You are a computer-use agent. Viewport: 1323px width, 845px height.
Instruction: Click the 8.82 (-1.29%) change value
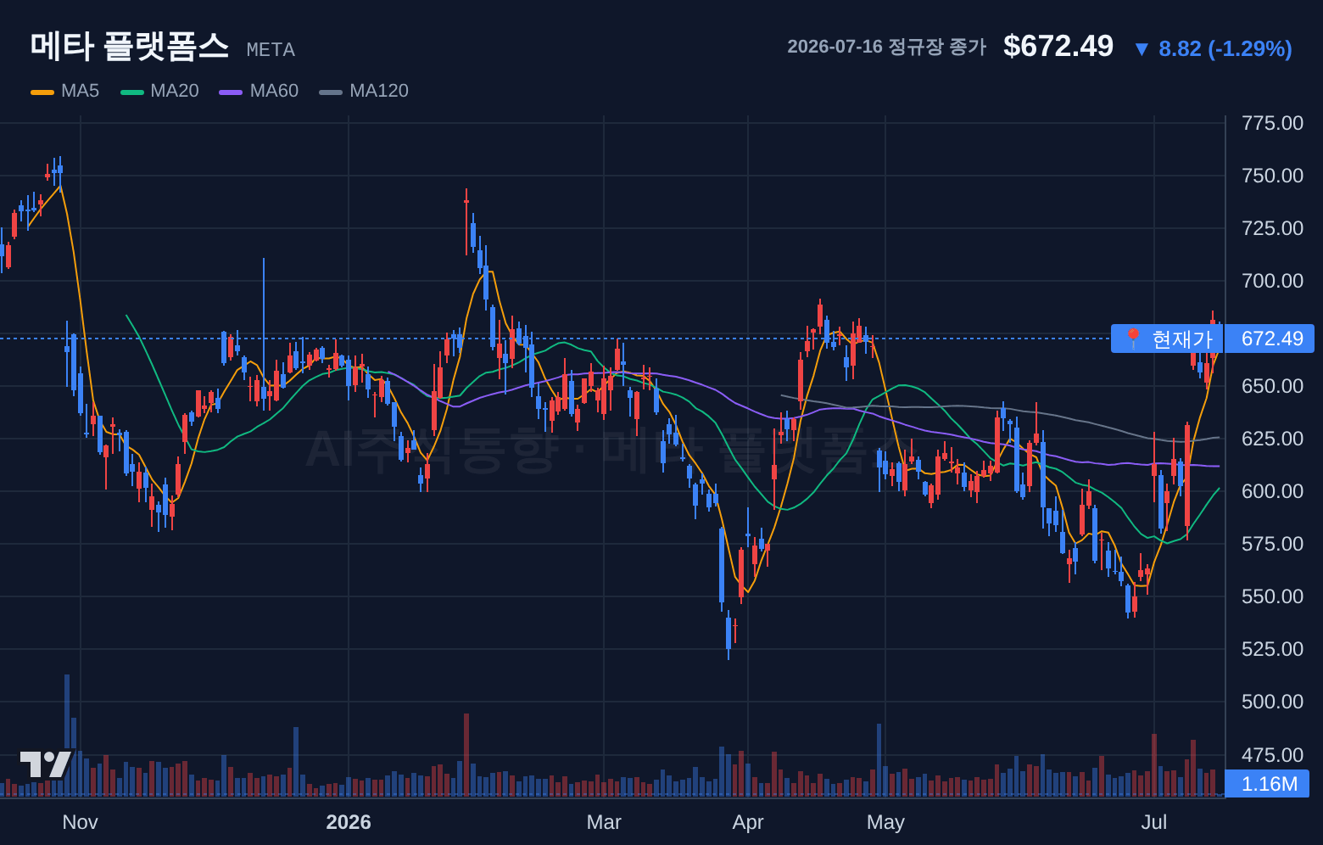pos(1225,49)
